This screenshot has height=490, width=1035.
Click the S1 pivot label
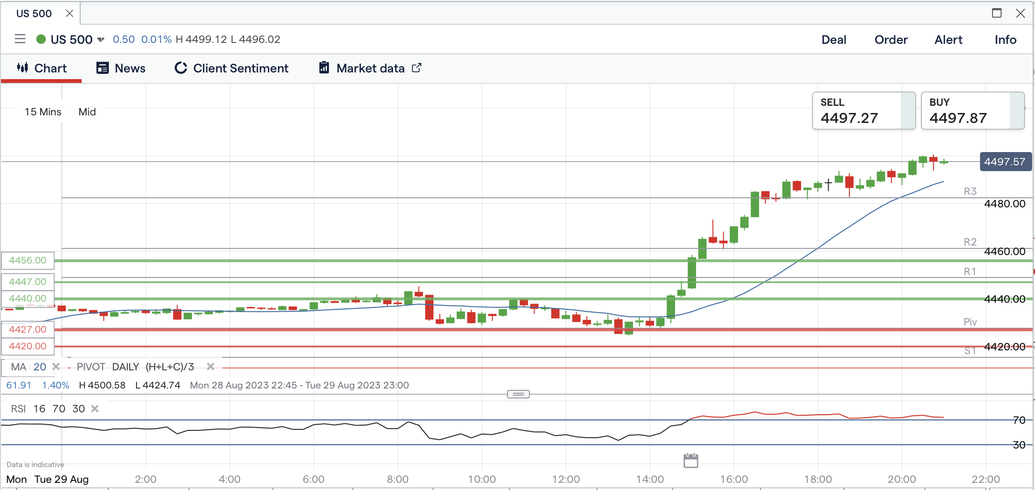point(970,351)
